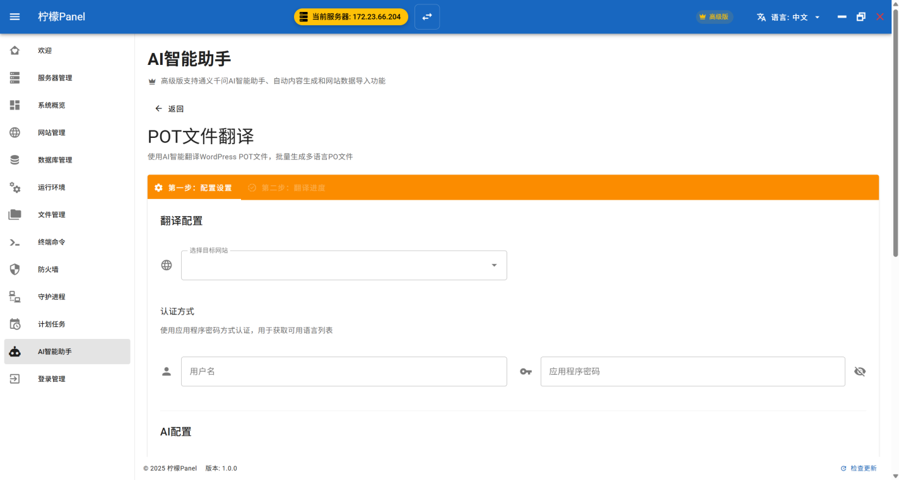This screenshot has width=899, height=480.
Task: Click the username input field
Action: (344, 372)
